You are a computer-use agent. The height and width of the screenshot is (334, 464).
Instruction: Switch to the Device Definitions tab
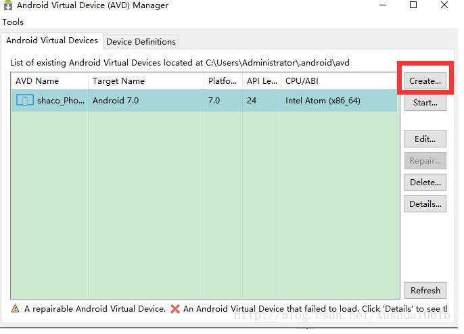point(141,42)
